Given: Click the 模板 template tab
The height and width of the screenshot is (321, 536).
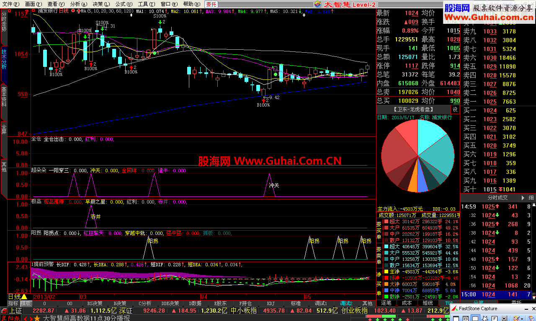Looking at the screenshot, I should (x=26, y=303).
